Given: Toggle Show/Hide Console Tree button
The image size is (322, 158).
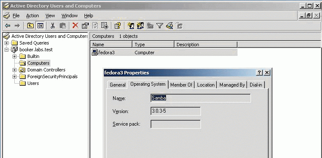Looking at the screenshot, I should click(40, 26).
